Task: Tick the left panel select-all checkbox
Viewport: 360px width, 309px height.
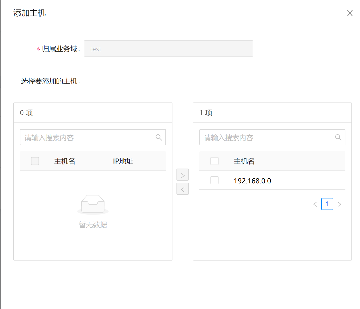Action: (35, 161)
